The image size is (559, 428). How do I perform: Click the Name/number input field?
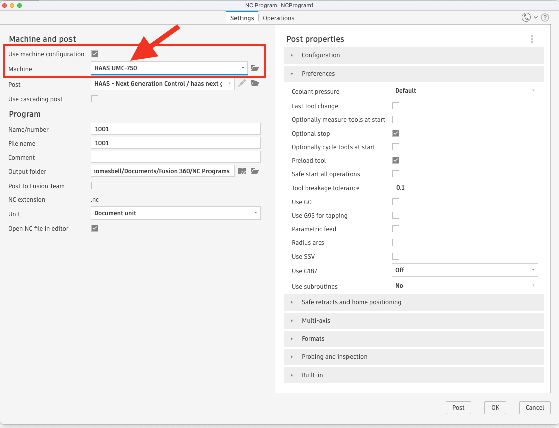pos(175,129)
